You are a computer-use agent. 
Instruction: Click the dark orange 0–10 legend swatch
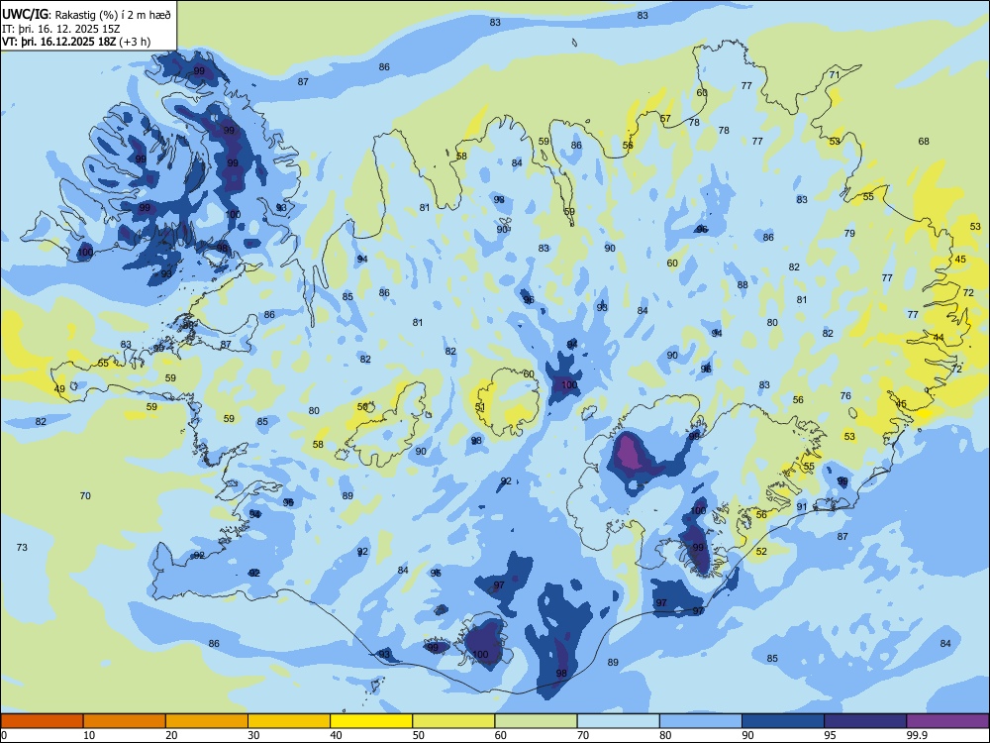click(42, 721)
